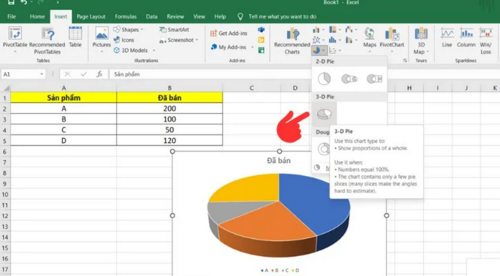The height and width of the screenshot is (276, 500).
Task: Open the Pictures insert option
Action: click(x=101, y=39)
